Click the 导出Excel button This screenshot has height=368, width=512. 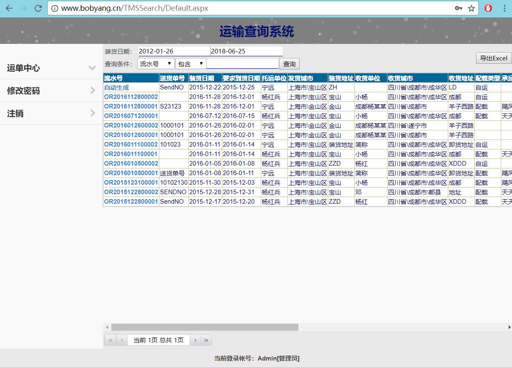click(x=493, y=58)
